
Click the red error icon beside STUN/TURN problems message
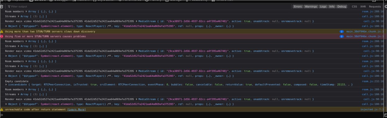(2, 36)
